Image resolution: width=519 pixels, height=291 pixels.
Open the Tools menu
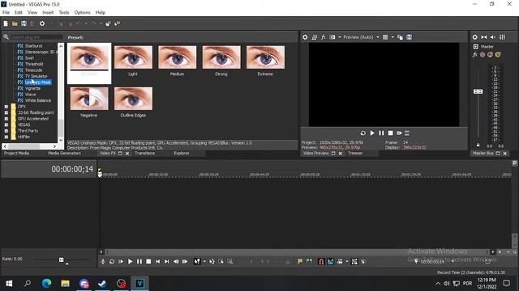(64, 13)
